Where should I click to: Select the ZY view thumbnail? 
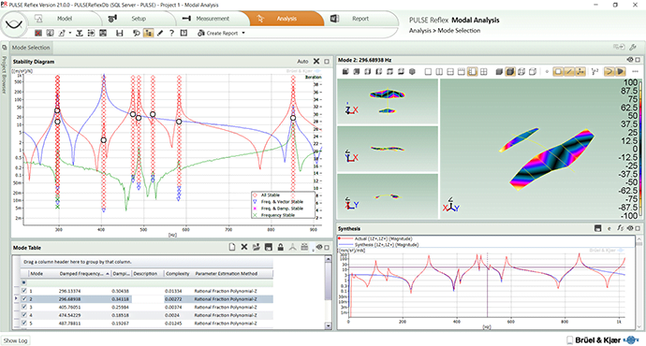coord(388,195)
